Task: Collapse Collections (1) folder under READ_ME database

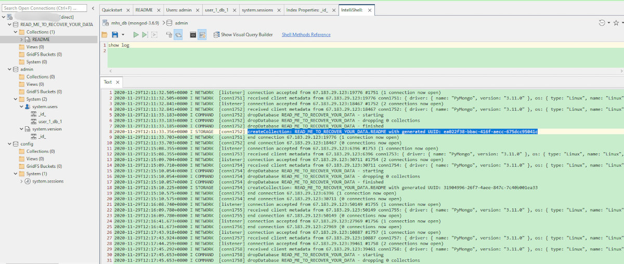Action: (x=15, y=32)
